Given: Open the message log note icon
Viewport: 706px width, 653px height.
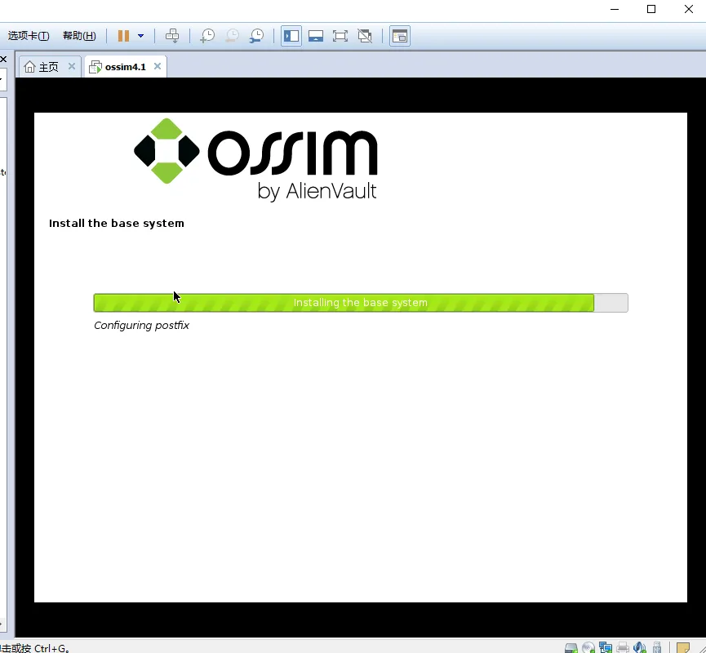Looking at the screenshot, I should (683, 648).
